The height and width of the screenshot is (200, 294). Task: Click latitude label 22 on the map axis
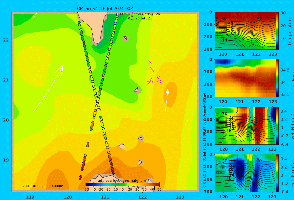(x=6, y=40)
